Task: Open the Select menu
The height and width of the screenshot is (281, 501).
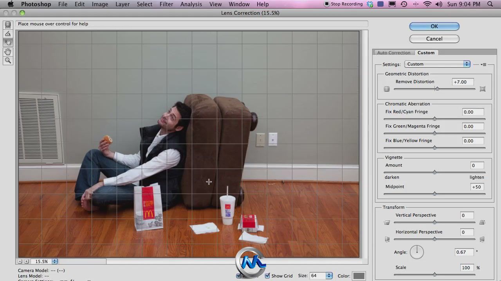Action: pyautogui.click(x=144, y=4)
